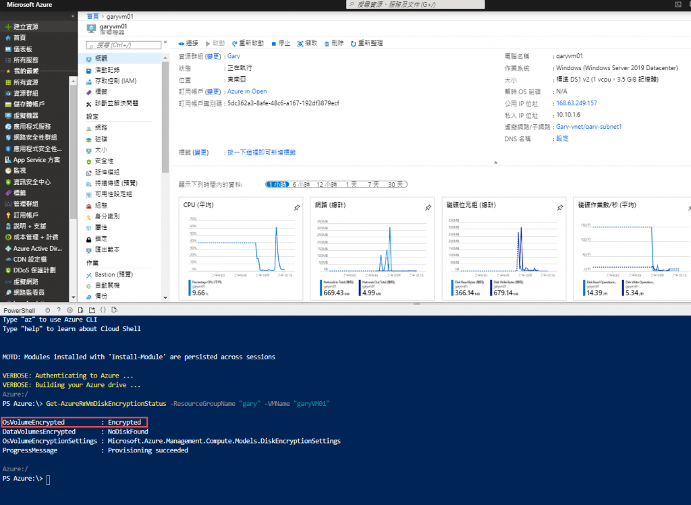691x505 pixels.
Task: Open 所有服務 in the left sidebar
Action: (x=22, y=60)
